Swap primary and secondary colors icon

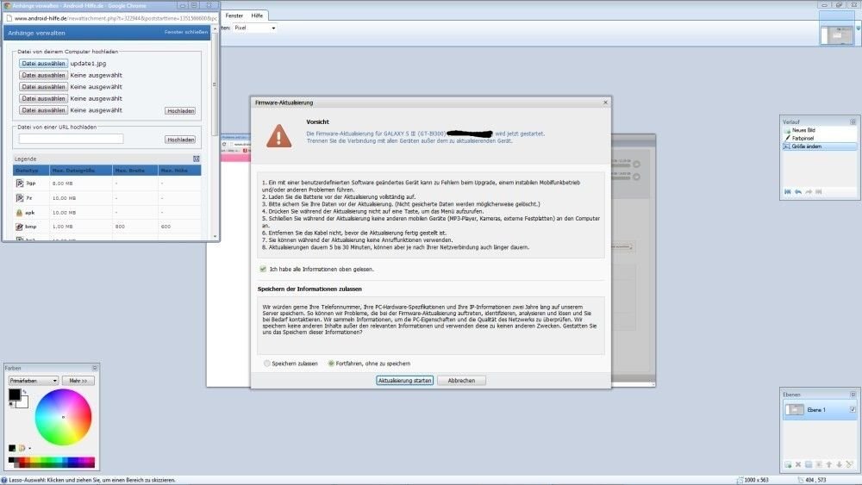click(24, 392)
